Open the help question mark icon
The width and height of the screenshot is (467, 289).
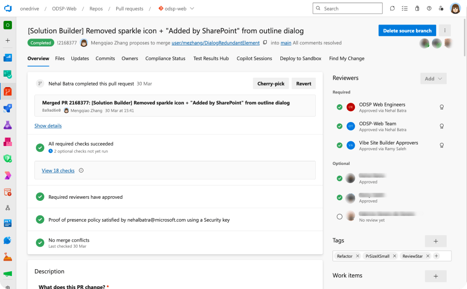[x=429, y=8]
